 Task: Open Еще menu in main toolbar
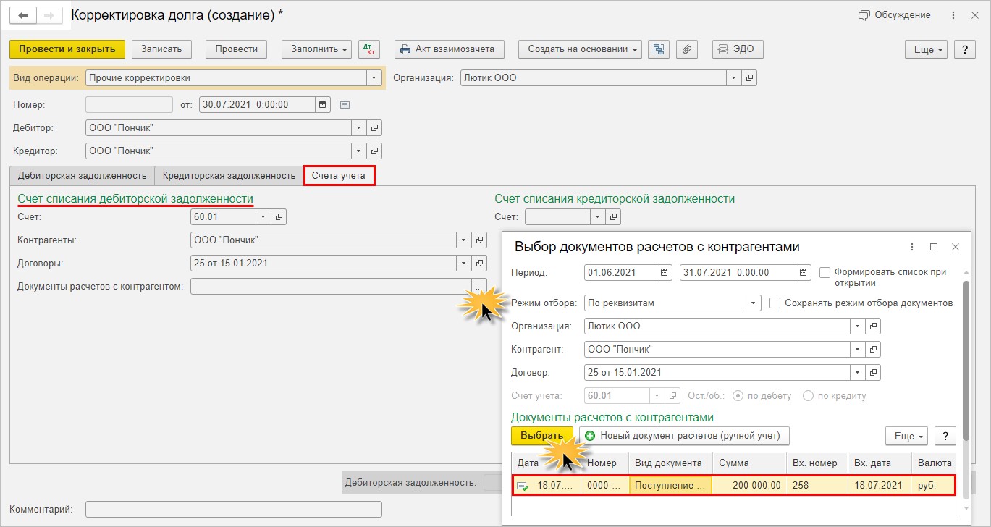[927, 49]
